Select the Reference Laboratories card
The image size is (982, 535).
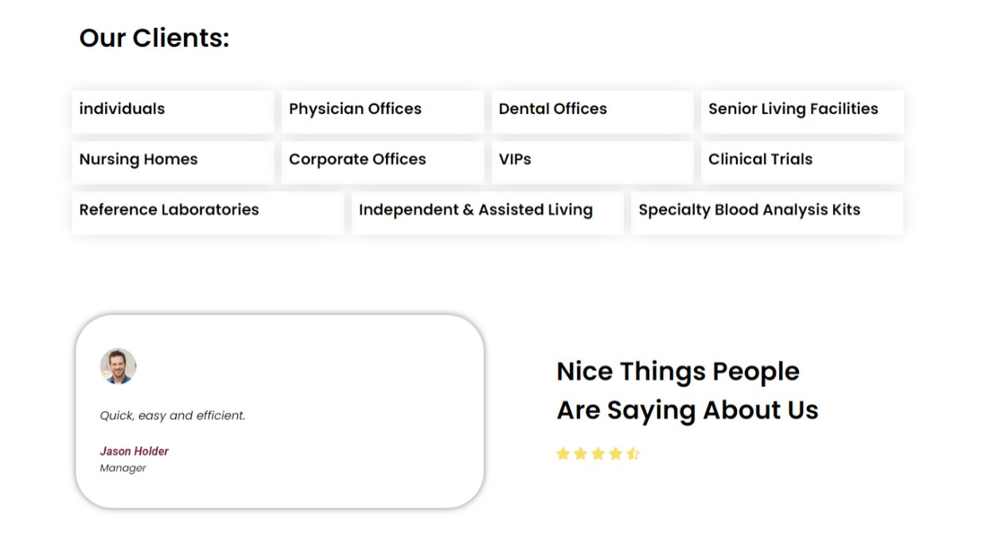208,211
